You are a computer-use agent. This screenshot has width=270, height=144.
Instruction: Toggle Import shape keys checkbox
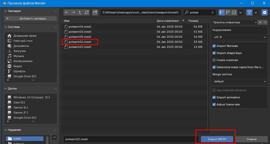pos(214,53)
